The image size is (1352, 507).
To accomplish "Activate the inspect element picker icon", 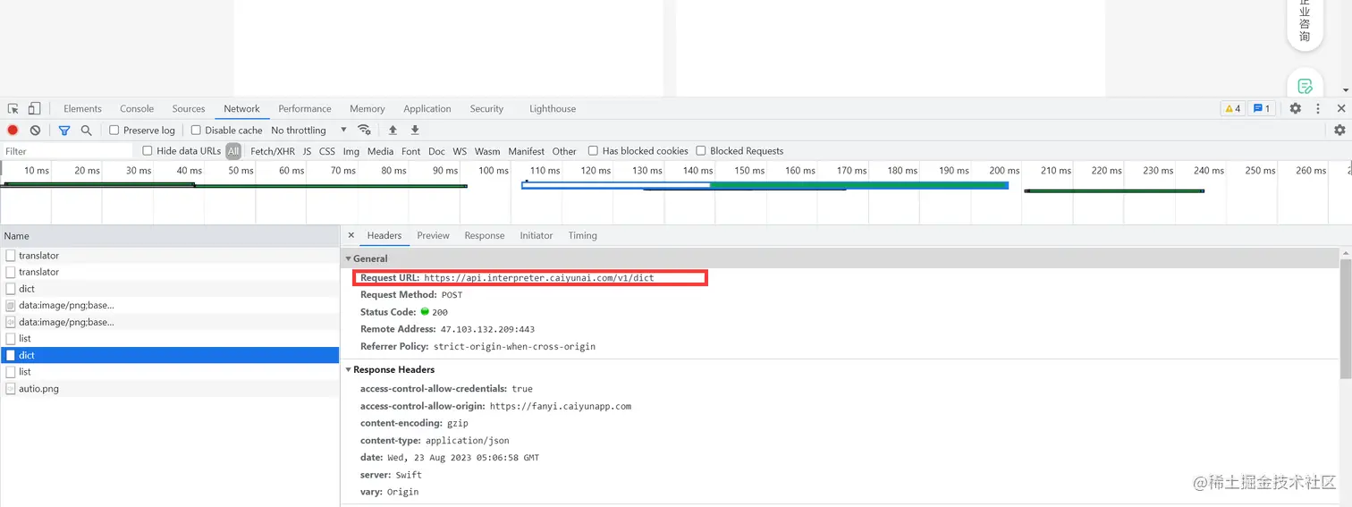I will click(x=13, y=108).
